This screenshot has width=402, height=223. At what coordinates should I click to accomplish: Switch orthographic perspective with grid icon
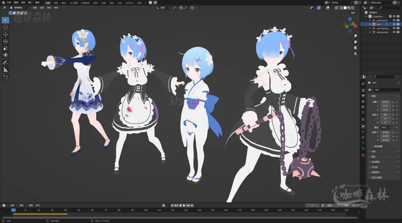click(x=355, y=53)
